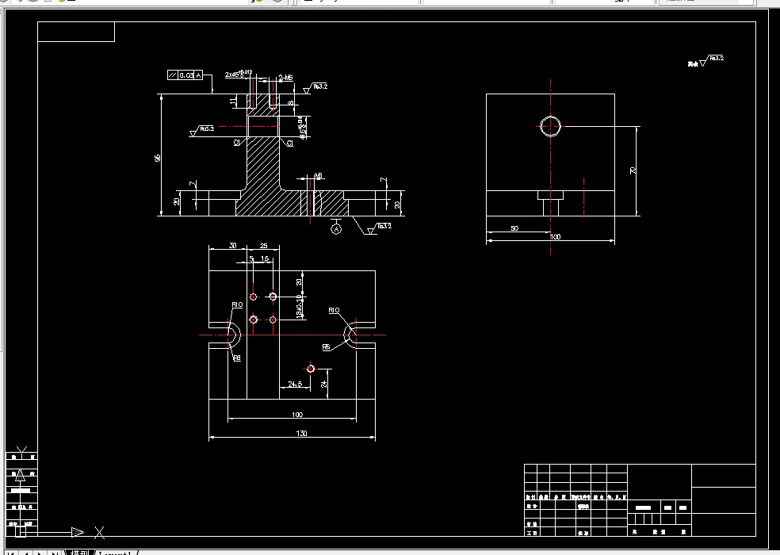Select the 25 dimension in bottom view

pos(264,246)
